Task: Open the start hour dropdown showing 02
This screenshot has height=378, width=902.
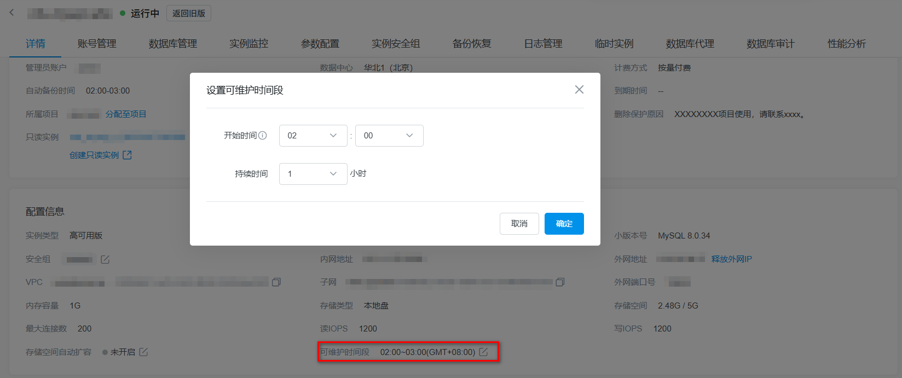Action: 313,136
